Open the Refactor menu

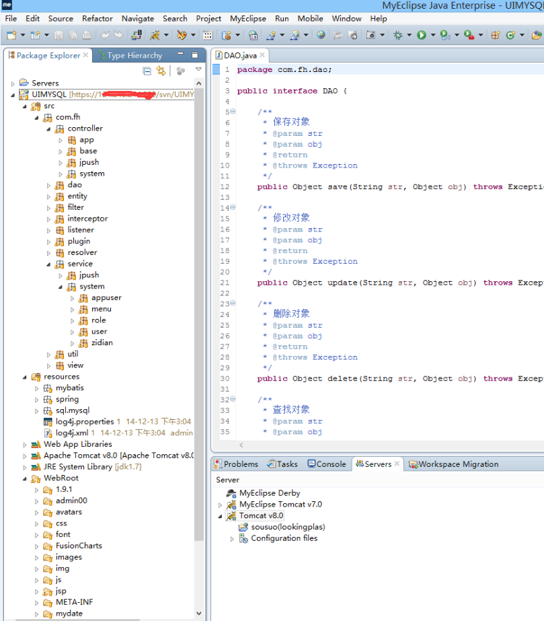[x=97, y=19]
